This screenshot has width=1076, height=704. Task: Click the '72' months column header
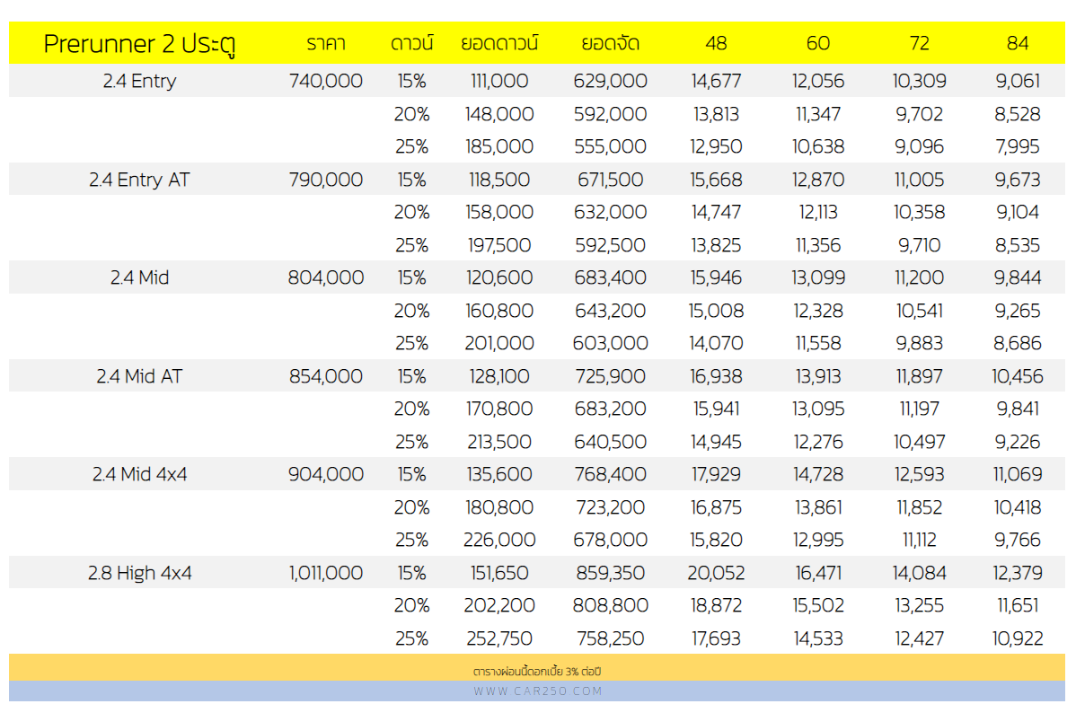920,43
